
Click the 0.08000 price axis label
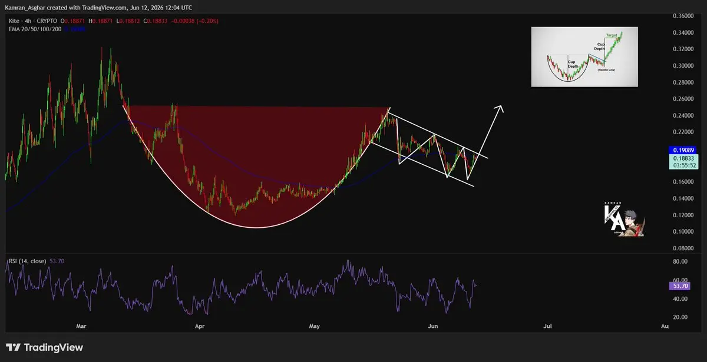point(684,248)
